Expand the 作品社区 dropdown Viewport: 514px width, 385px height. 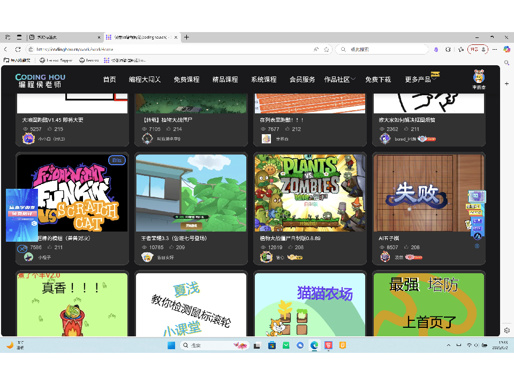340,80
